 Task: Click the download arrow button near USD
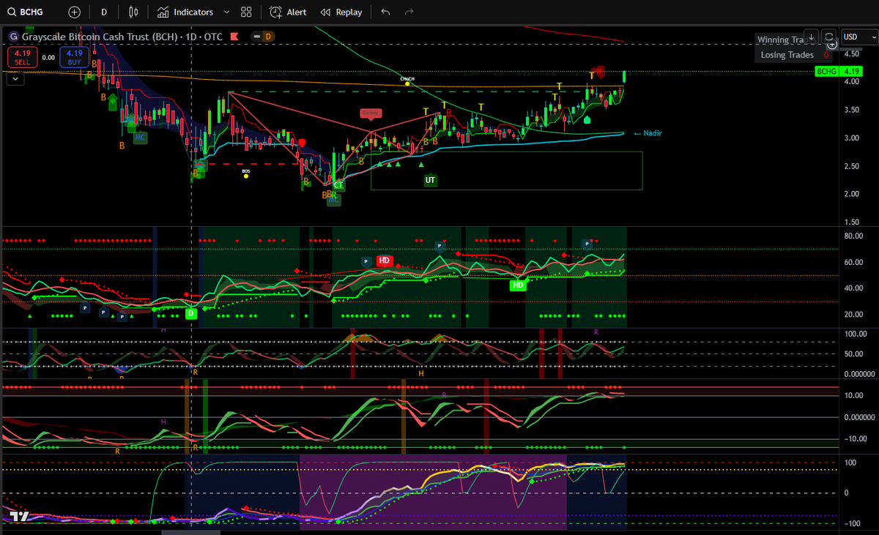811,37
